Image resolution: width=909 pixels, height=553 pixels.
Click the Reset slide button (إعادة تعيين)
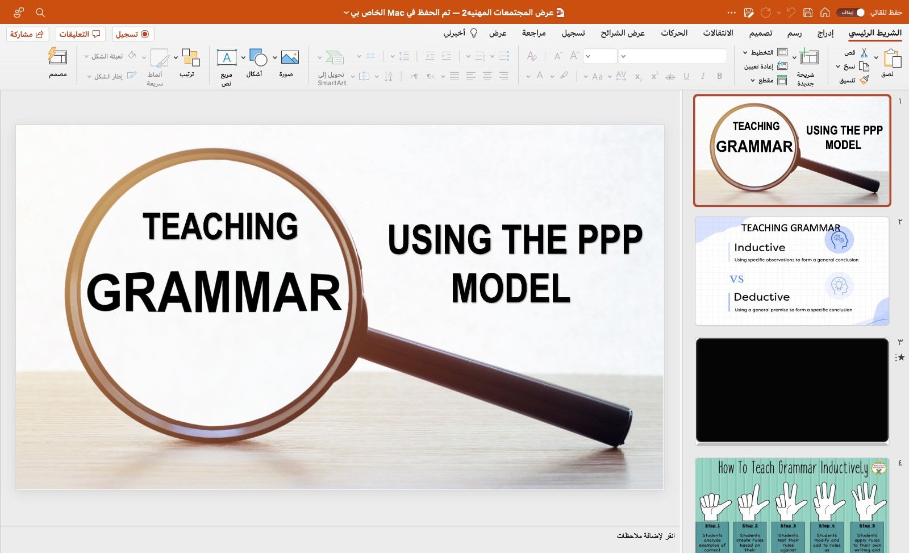click(766, 66)
